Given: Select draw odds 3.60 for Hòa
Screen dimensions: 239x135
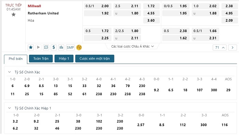Looking at the screenshot, I should pos(151,20).
